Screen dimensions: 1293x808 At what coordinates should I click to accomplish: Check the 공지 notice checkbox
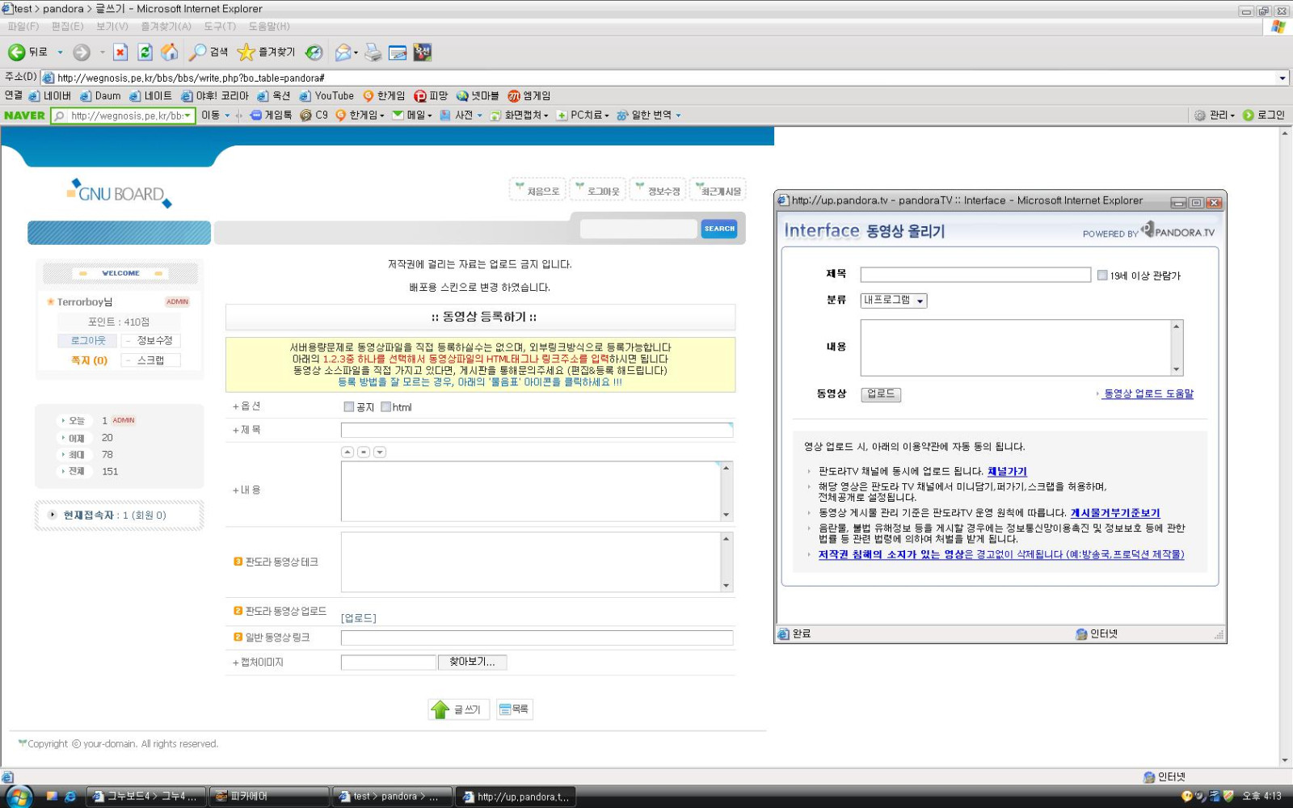tap(349, 407)
